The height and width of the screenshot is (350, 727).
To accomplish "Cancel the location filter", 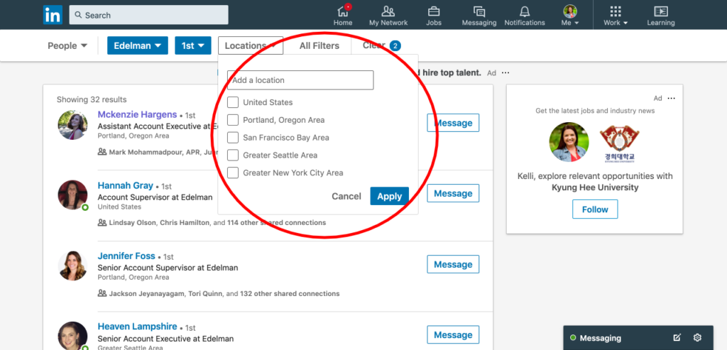I will 346,196.
